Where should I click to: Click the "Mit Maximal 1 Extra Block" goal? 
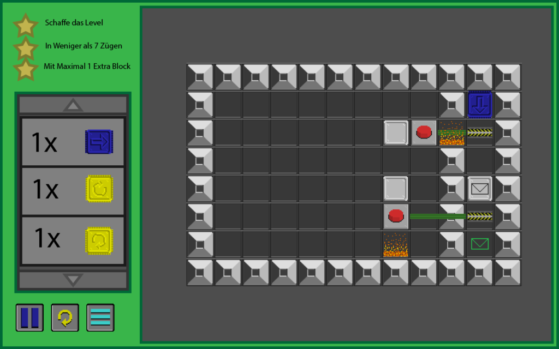click(x=87, y=67)
